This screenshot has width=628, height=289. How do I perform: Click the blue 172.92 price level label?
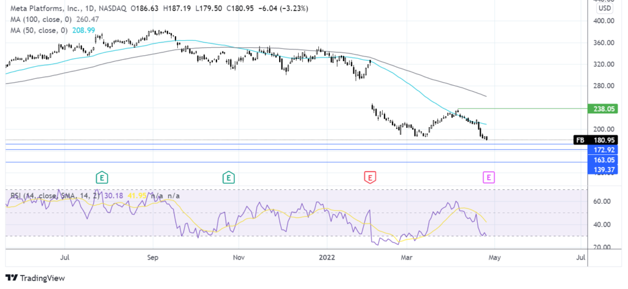(602, 150)
